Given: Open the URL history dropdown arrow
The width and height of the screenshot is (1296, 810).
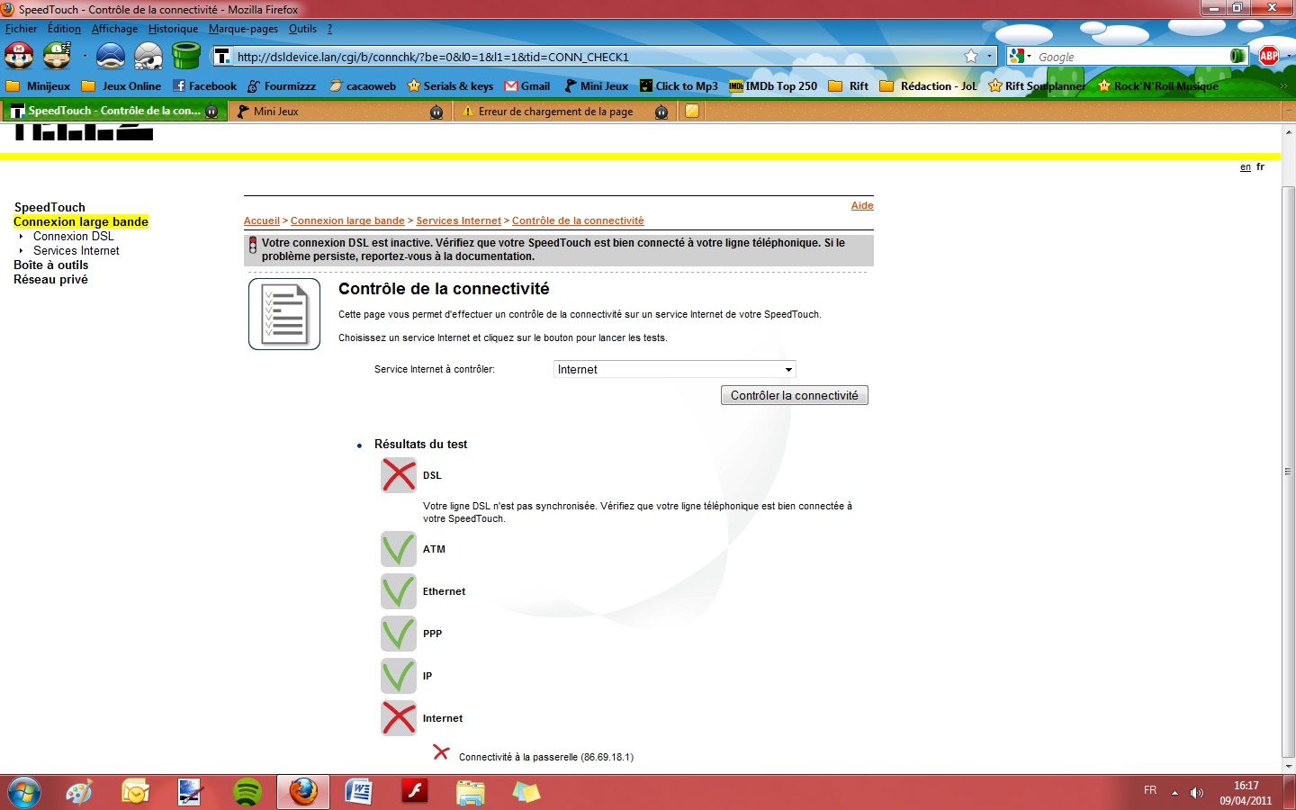Looking at the screenshot, I should (x=989, y=56).
